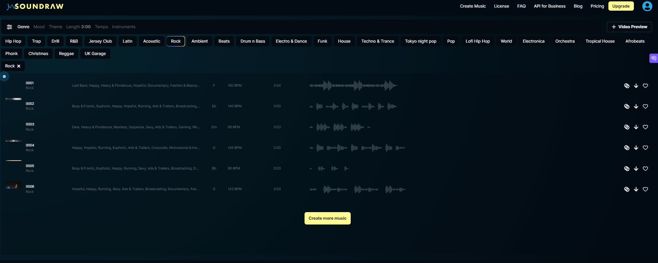Screen dimensions: 658x263
Task: Click the filter sliders icon beside Genre
Action: point(10,27)
